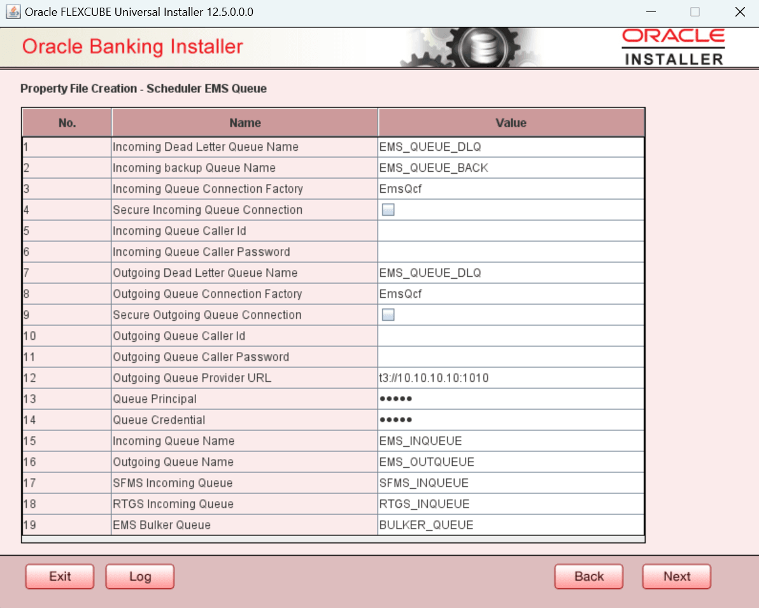The image size is (759, 608).
Task: Select 'Queue Principal' label
Action: (x=155, y=399)
